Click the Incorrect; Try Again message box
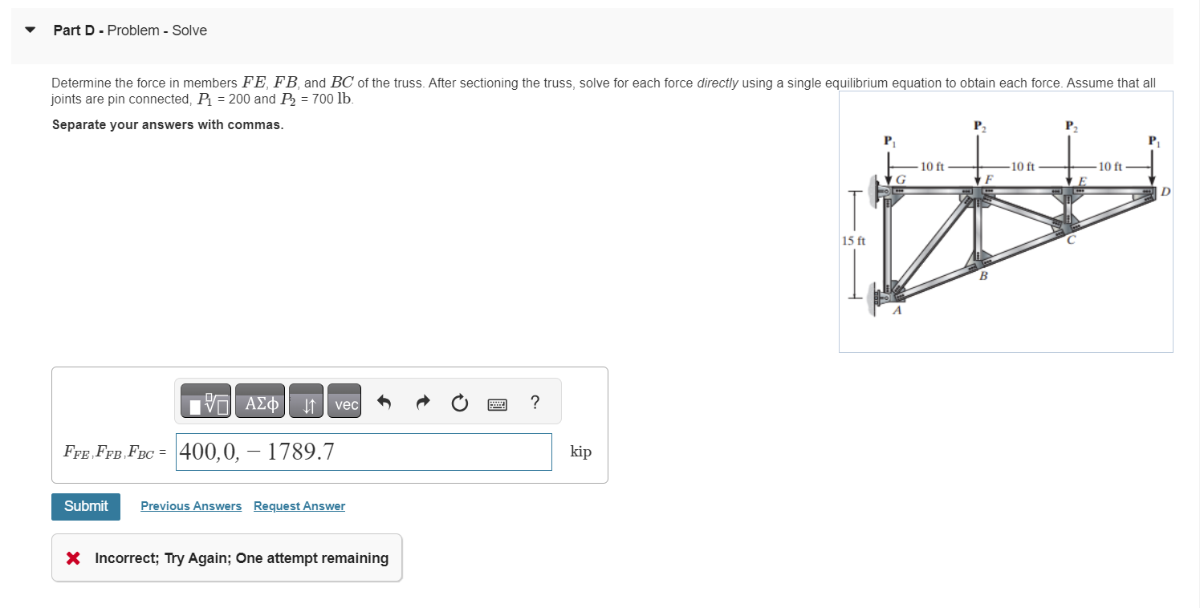Image resolution: width=1200 pixels, height=608 pixels. coord(226,557)
